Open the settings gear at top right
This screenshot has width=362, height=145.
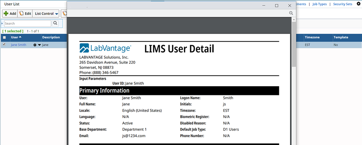point(358,4)
